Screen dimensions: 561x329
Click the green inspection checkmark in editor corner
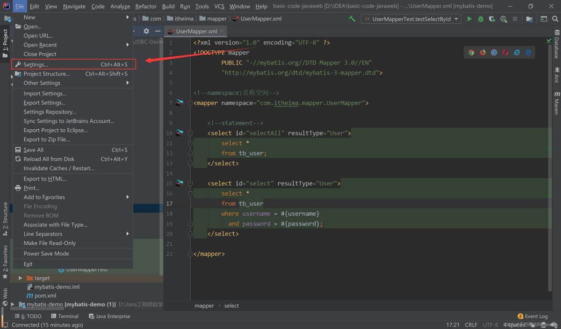coord(549,42)
